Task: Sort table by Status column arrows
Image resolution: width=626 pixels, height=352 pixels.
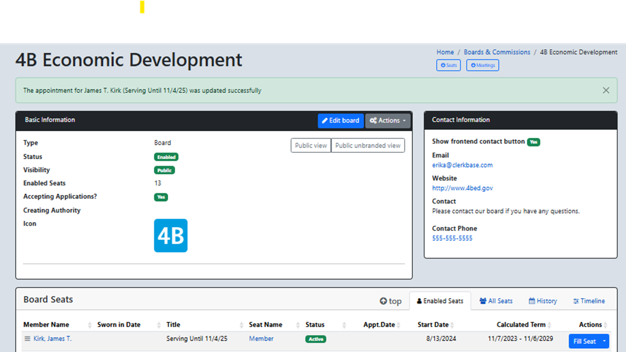Action: 344,325
